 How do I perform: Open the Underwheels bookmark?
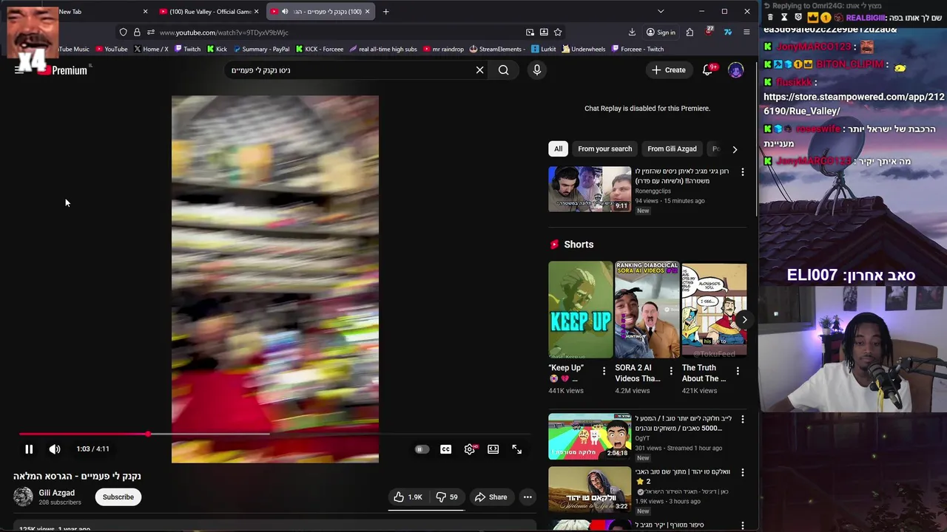coord(584,49)
